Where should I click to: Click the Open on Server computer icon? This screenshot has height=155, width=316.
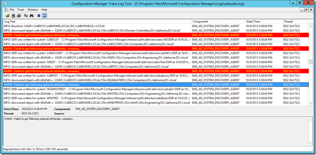[x=13, y=16]
